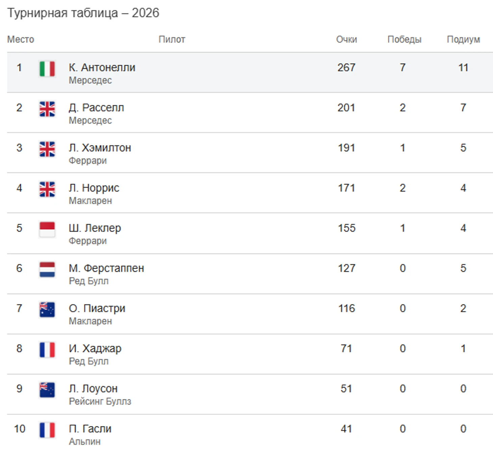Open driver К. Антонелли

click(102, 67)
